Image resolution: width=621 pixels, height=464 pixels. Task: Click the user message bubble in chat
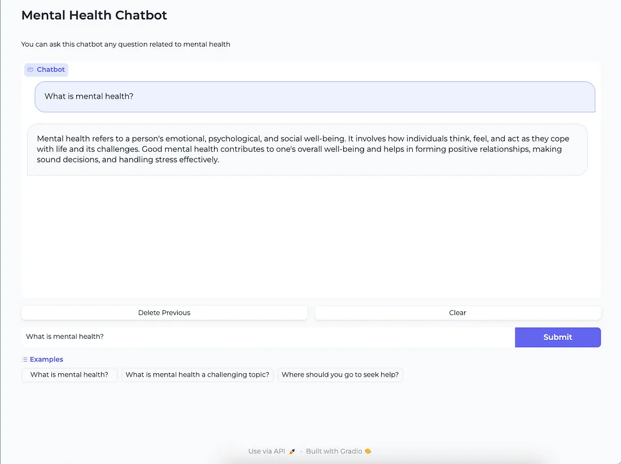pyautogui.click(x=315, y=97)
